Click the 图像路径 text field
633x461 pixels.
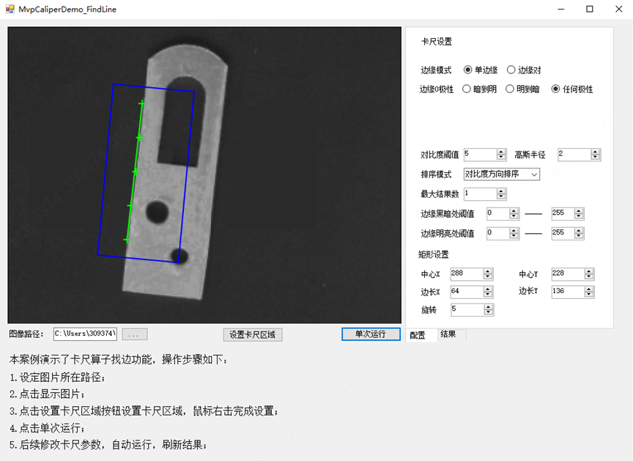[84, 334]
